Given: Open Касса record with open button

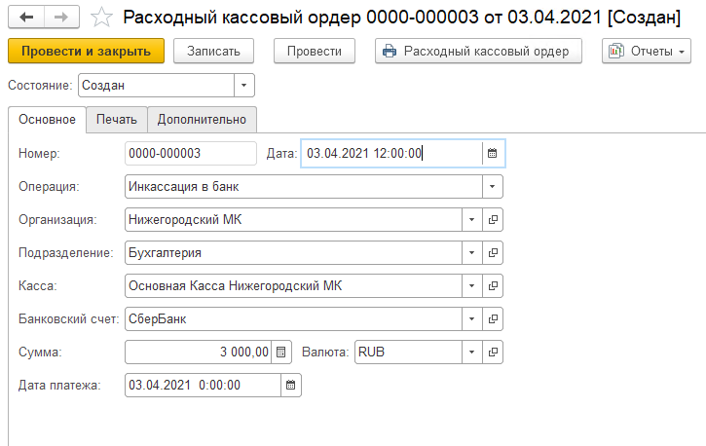Looking at the screenshot, I should pyautogui.click(x=494, y=286).
